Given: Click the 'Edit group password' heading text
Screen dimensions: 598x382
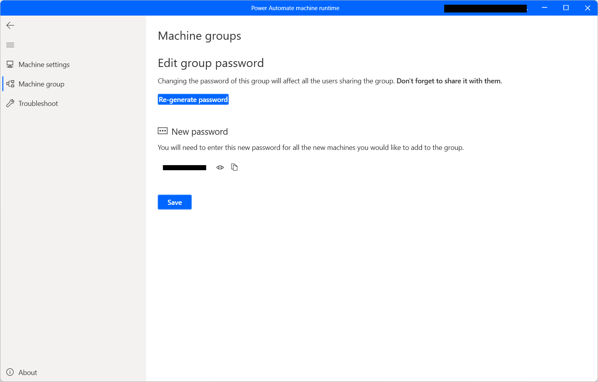Looking at the screenshot, I should click(211, 63).
